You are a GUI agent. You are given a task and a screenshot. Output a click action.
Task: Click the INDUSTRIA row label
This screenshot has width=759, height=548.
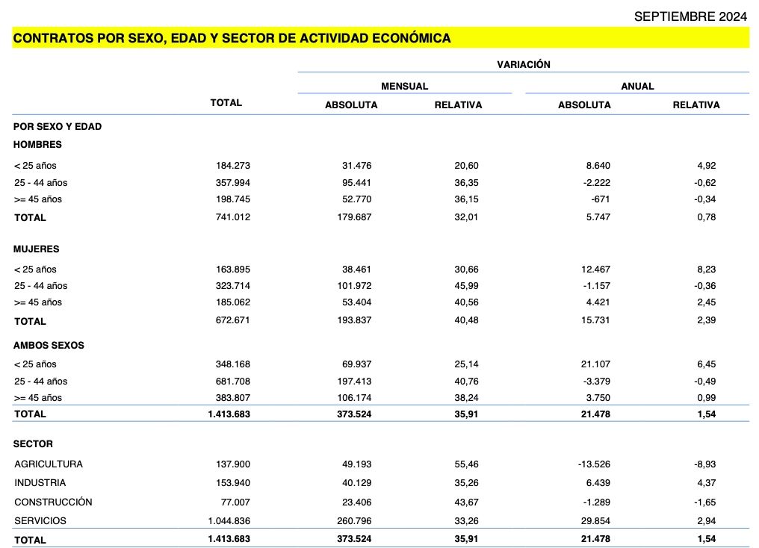point(40,483)
